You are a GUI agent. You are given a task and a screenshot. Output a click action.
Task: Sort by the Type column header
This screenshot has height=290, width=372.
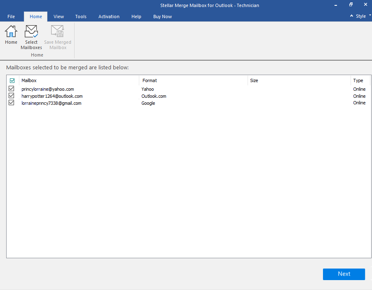coord(360,80)
